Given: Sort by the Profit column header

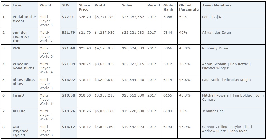Looking at the screenshot, I should (x=100, y=5).
